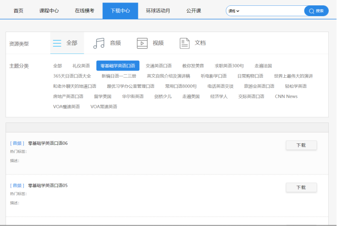Click [音频] tag of 口语05 item
Screen dimensions: 337x226
[17, 186]
